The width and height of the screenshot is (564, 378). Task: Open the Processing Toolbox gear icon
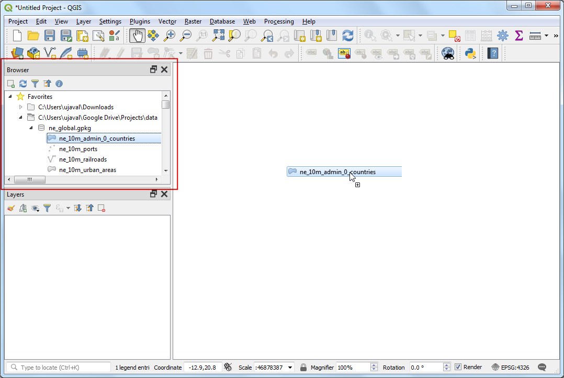502,36
